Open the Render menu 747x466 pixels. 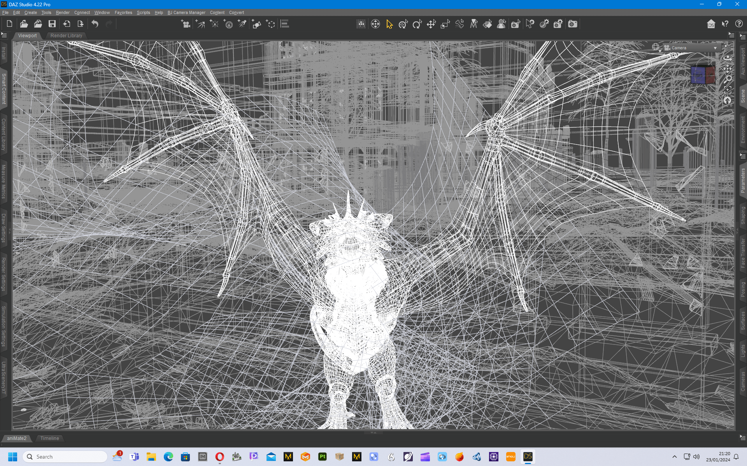[63, 12]
